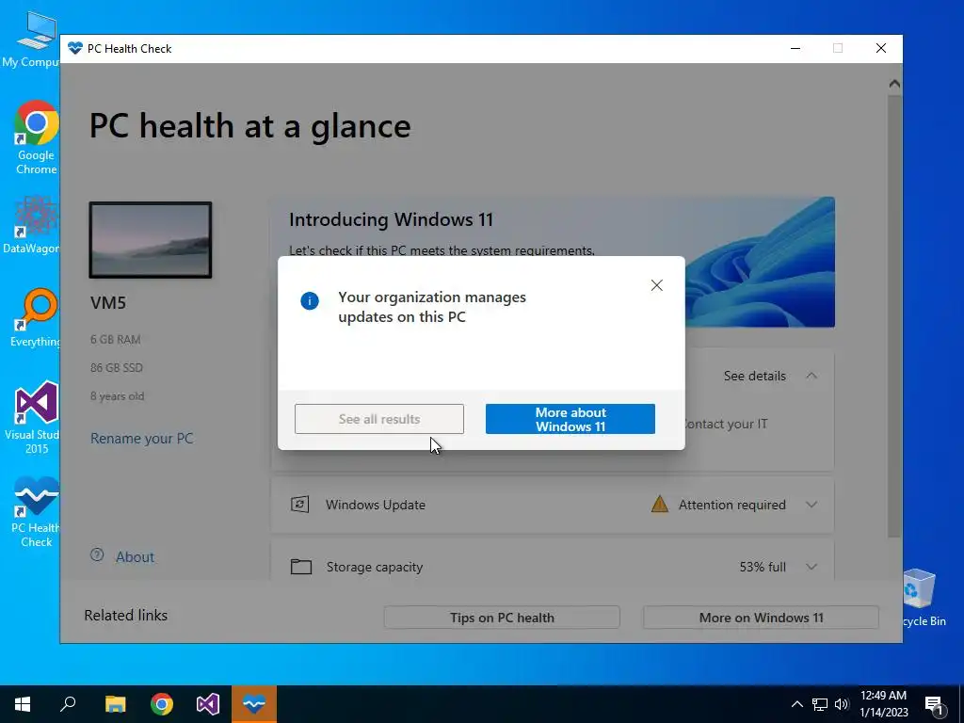Click the Windows Update label
Screen dimensions: 964x723
click(375, 505)
